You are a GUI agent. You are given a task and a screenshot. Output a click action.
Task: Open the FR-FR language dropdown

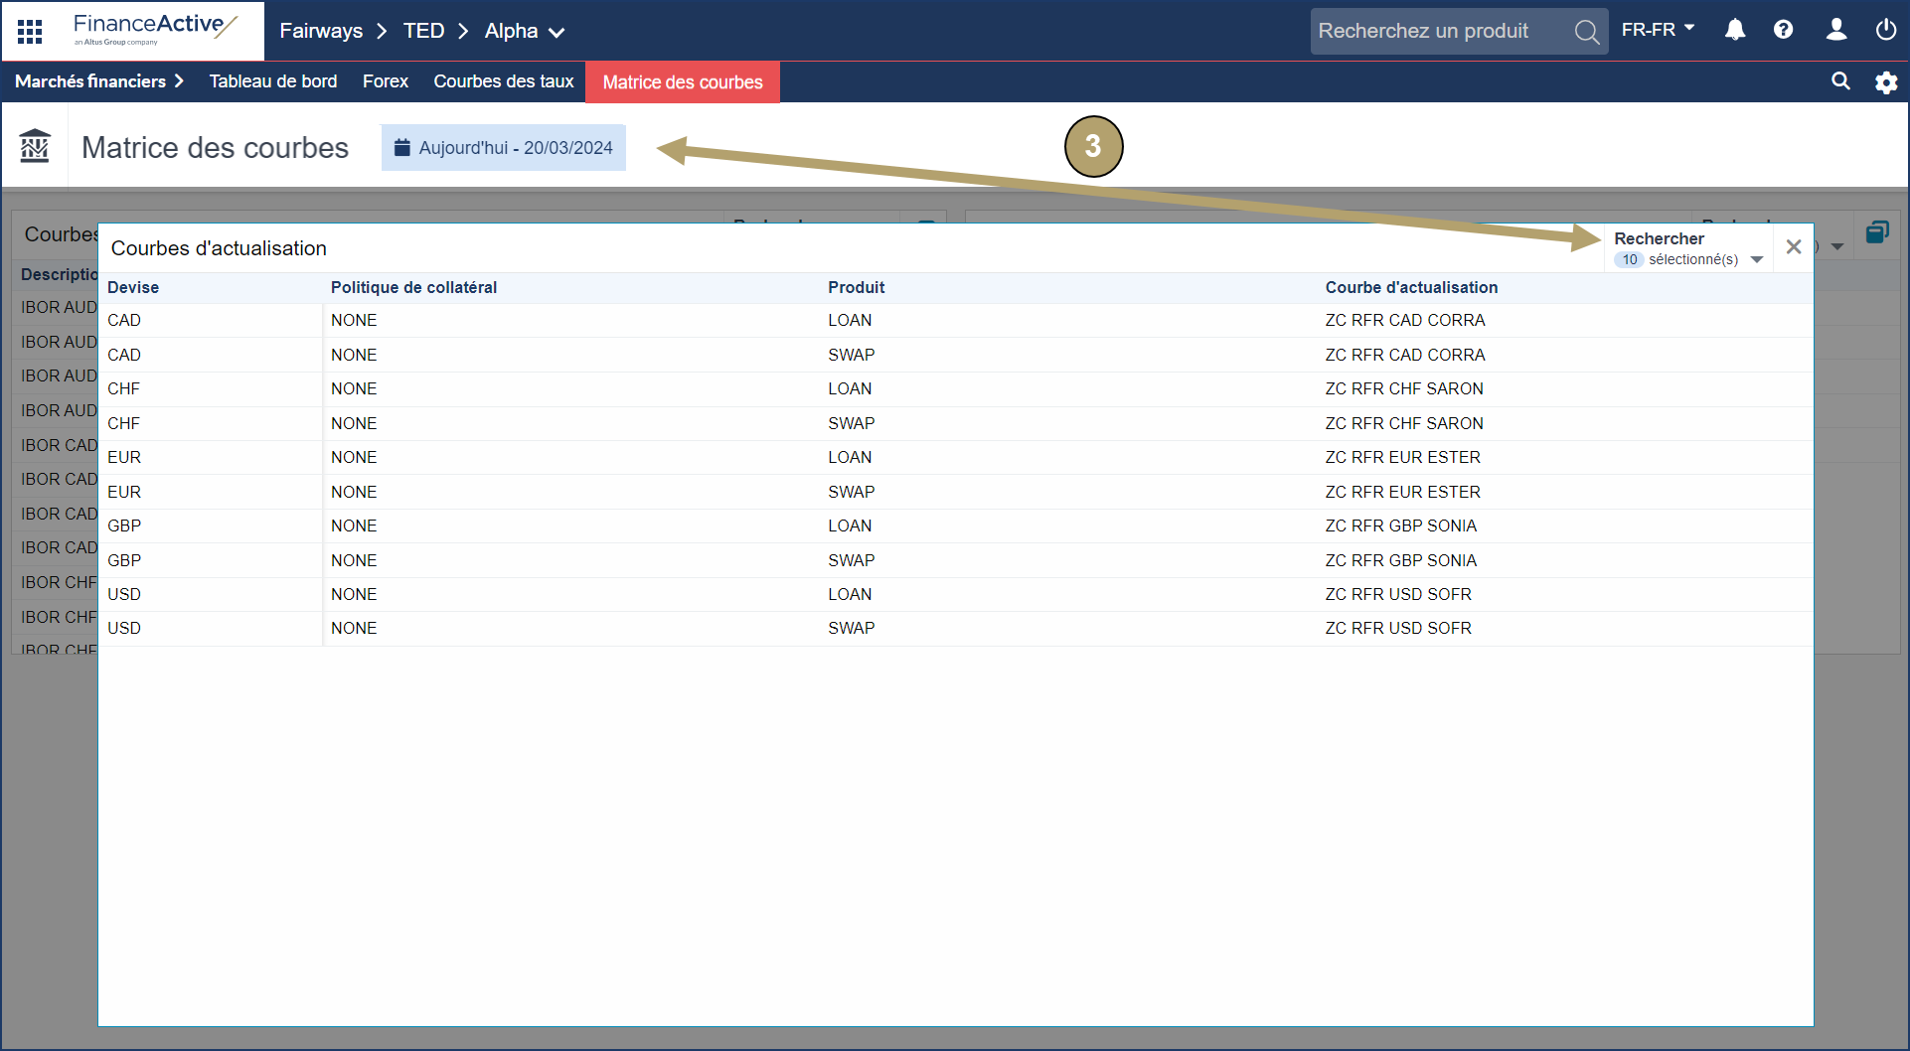[1657, 30]
